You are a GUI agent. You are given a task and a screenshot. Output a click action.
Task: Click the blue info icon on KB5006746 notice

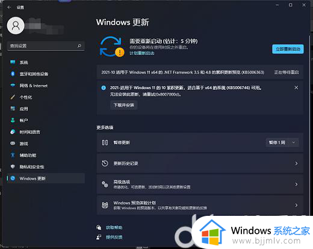pos(104,87)
